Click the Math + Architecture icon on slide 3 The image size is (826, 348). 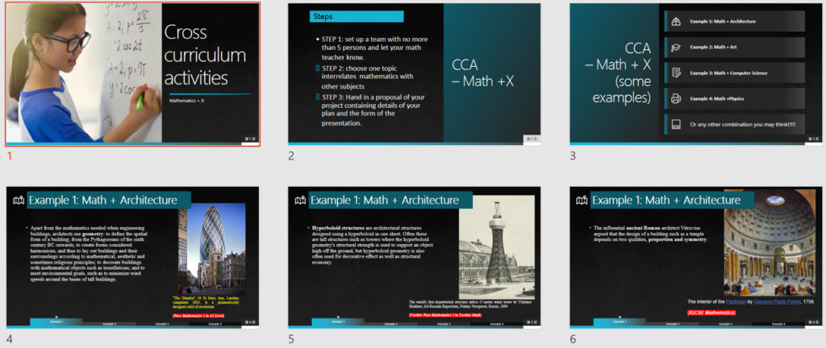pos(675,22)
